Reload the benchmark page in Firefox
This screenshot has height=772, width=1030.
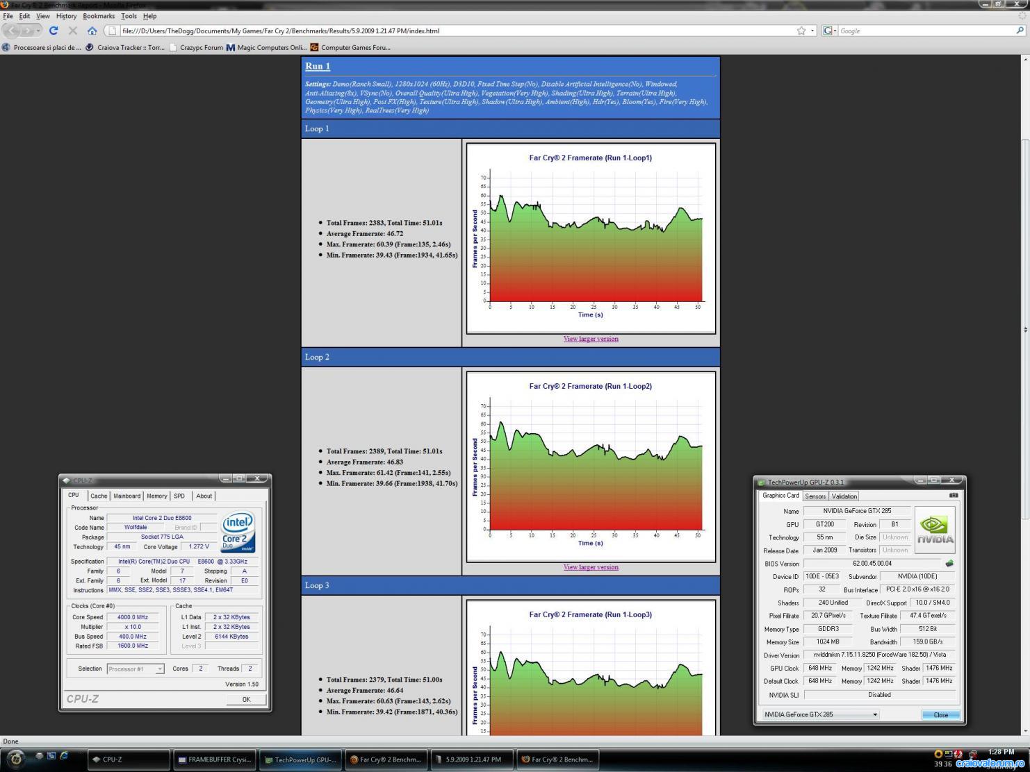54,31
